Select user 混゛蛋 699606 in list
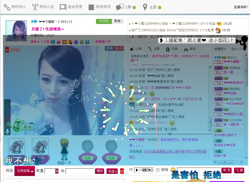 [x=228, y=70]
